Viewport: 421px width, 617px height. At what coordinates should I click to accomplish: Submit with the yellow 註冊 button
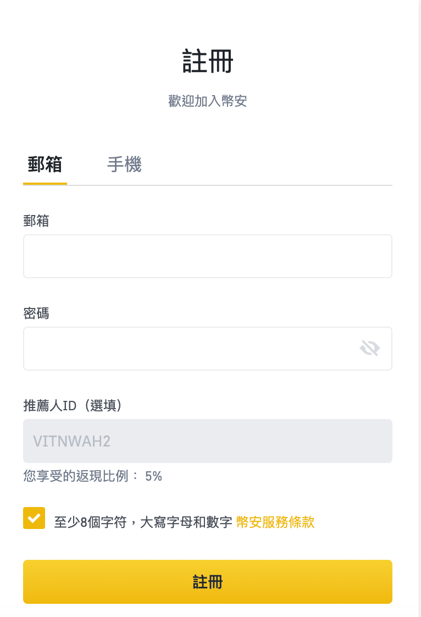click(208, 582)
